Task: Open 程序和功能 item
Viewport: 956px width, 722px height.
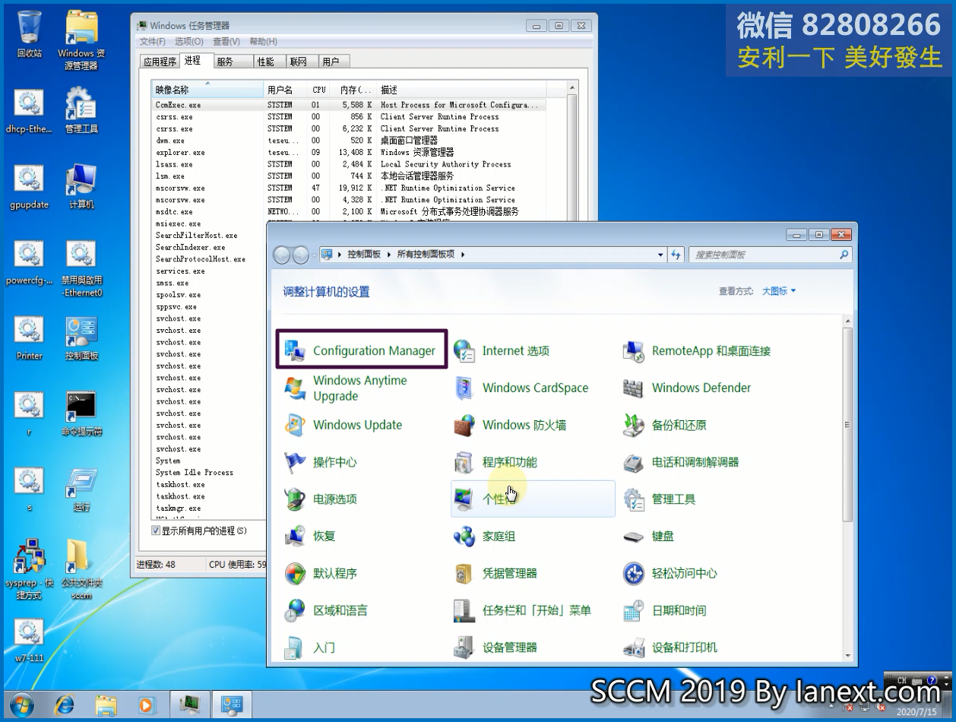Action: click(496, 462)
